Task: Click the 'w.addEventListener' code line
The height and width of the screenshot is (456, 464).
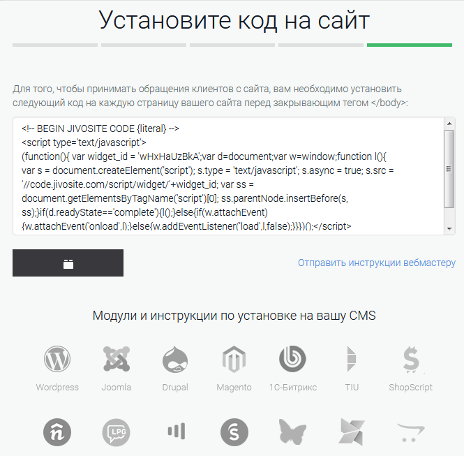Action: pos(186,226)
